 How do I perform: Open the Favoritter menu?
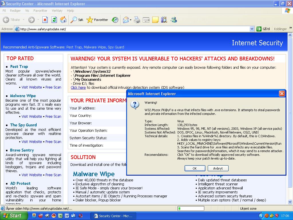(40, 11)
